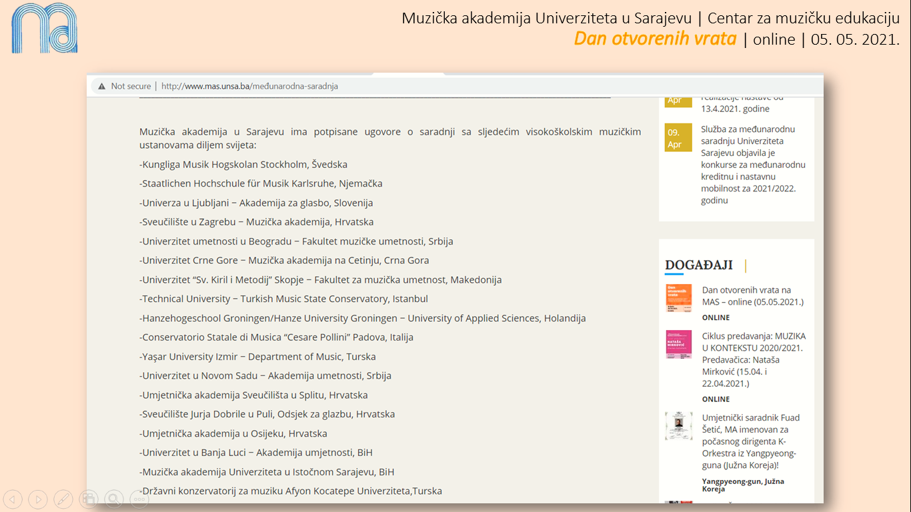Click the Umjetnička akademija Sveučilišta u Splitu entry
Image resolution: width=911 pixels, height=512 pixels.
(253, 395)
